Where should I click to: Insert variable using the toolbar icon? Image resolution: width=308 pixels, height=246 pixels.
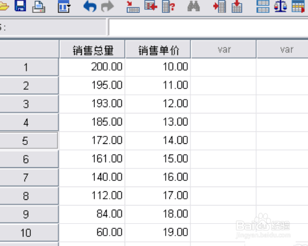point(237,7)
